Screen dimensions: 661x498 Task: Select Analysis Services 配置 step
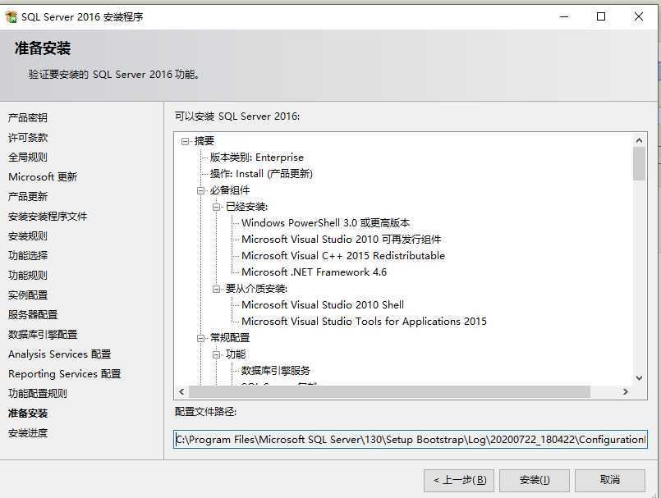[x=59, y=354]
